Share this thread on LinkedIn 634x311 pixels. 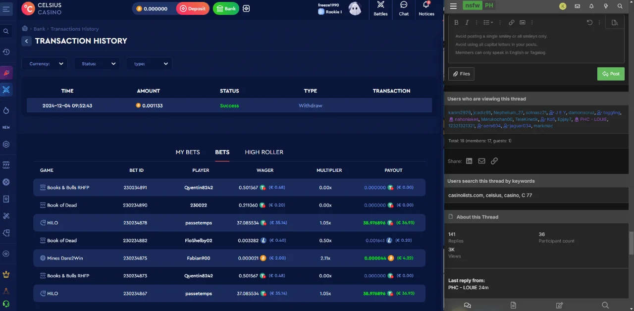coord(469,161)
